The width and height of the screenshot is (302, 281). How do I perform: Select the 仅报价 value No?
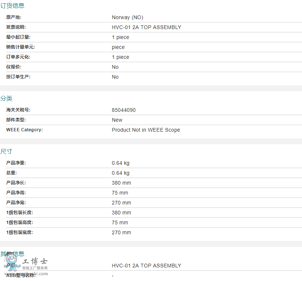115,67
